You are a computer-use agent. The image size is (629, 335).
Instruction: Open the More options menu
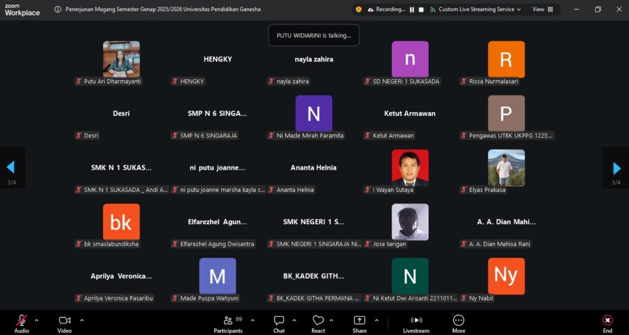pos(458,320)
